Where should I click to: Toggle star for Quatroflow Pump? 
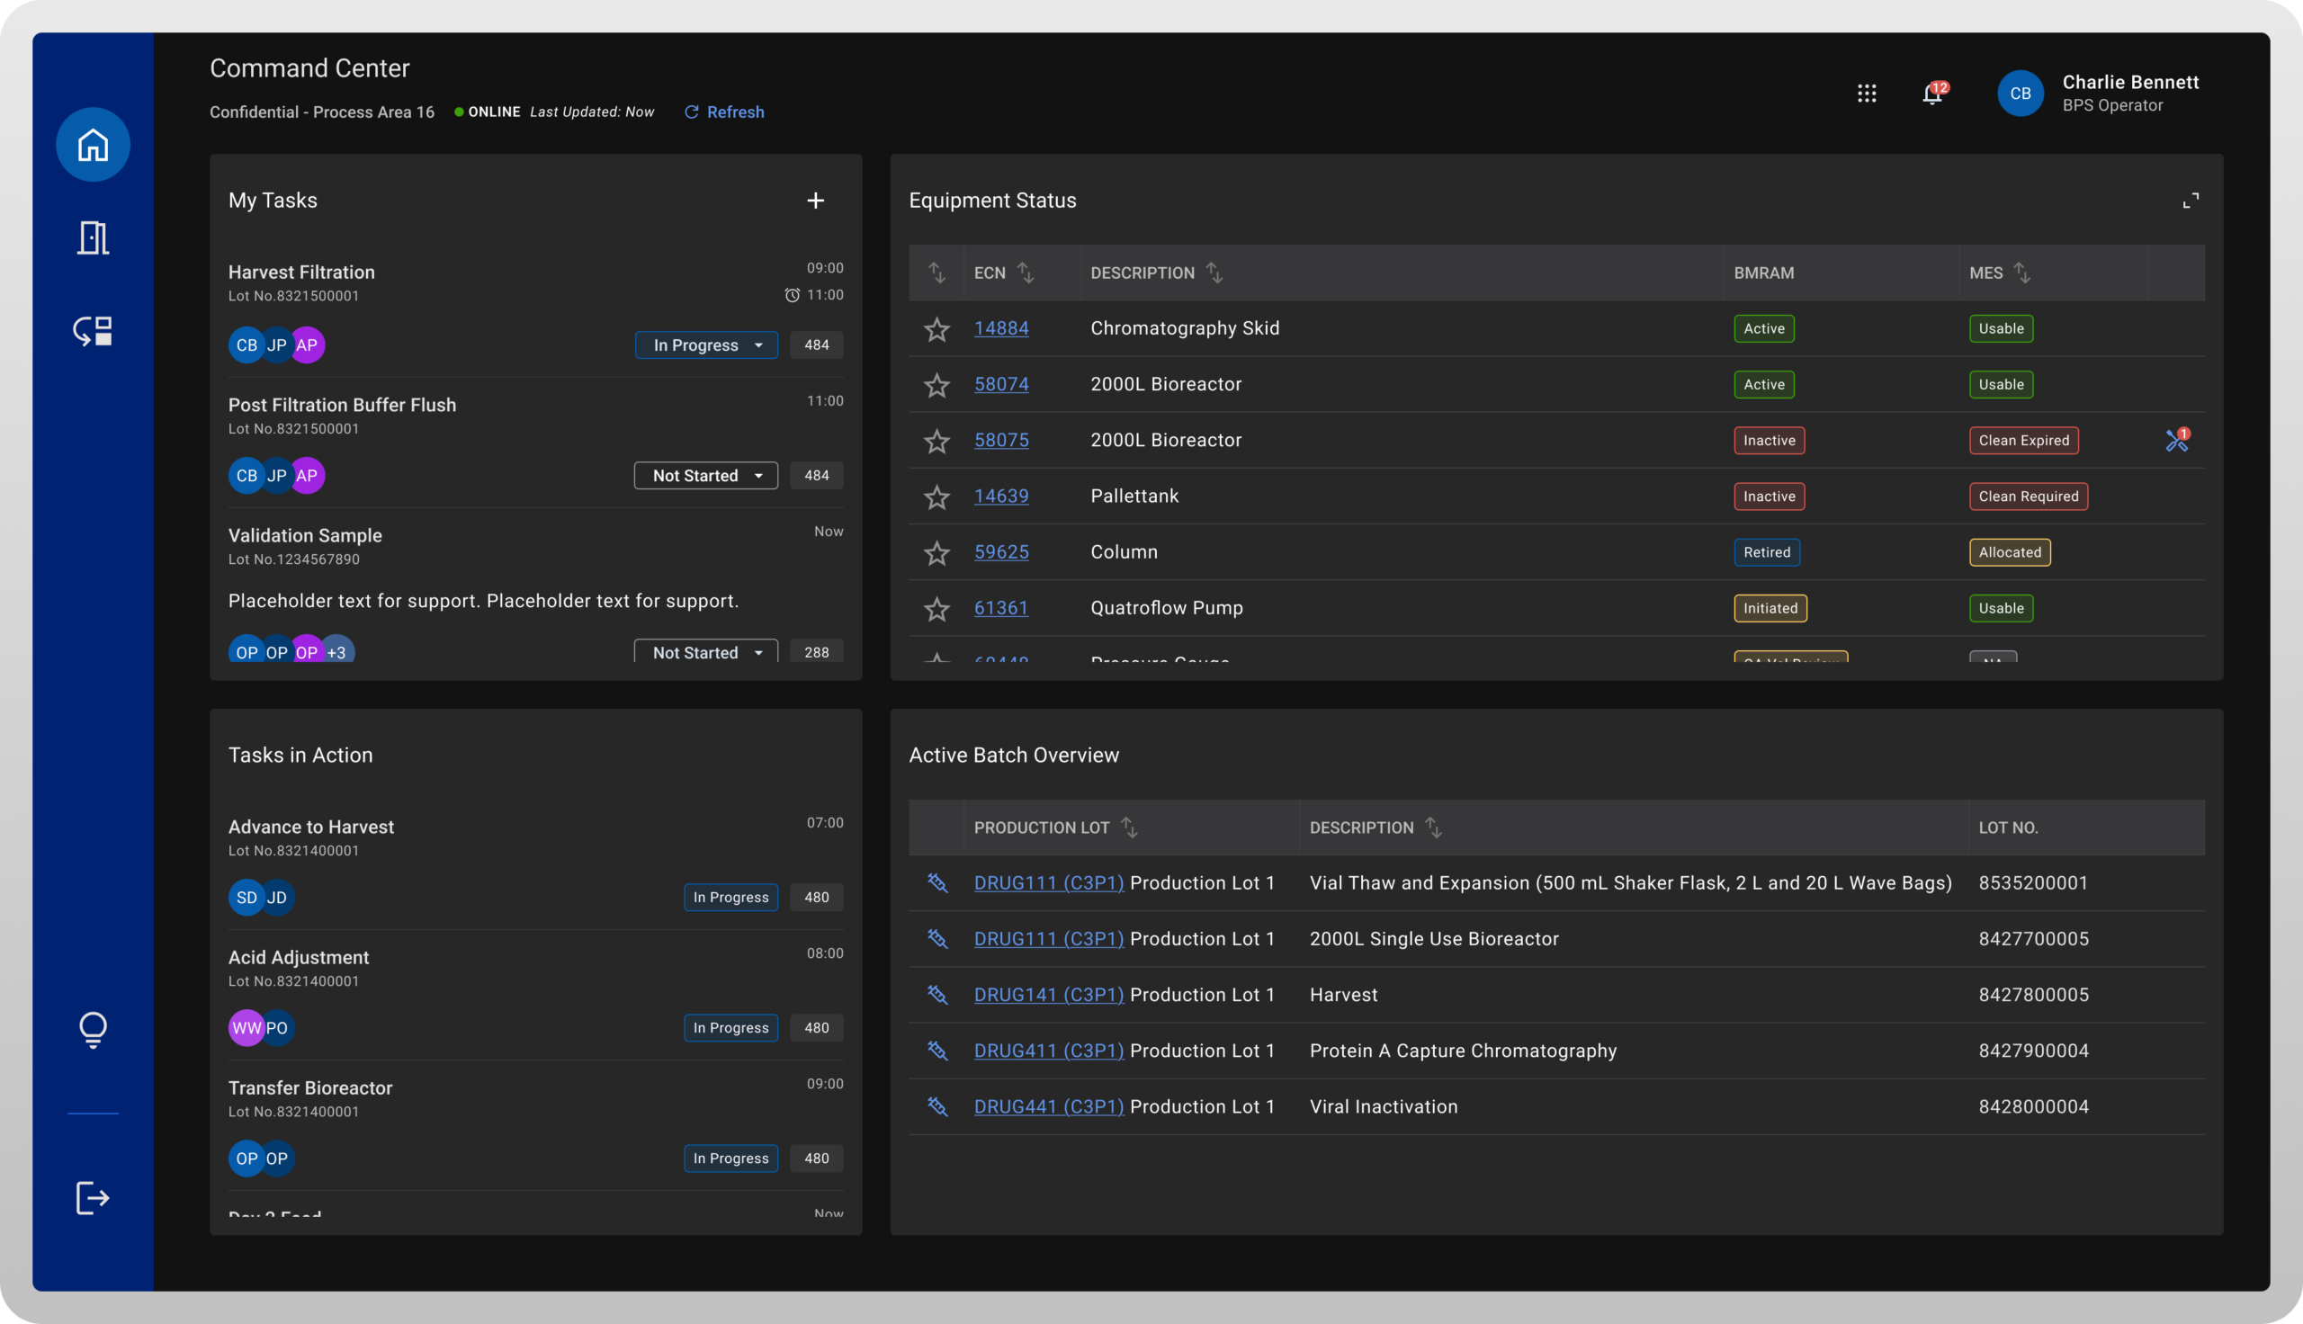click(936, 608)
